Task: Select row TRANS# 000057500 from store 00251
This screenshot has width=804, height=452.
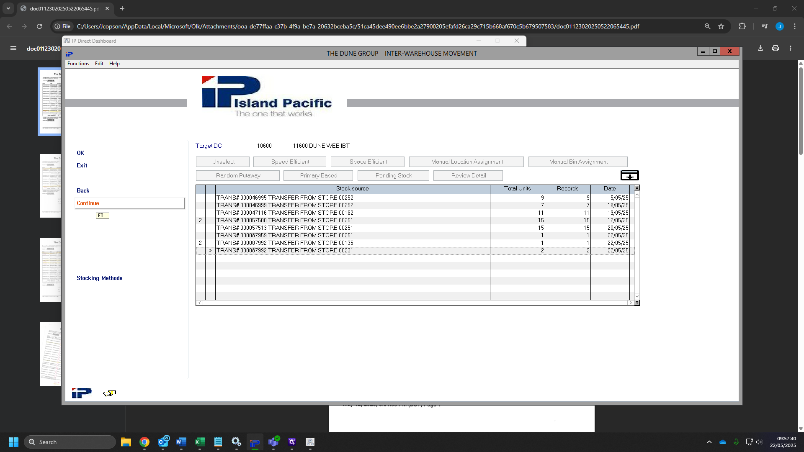Action: (x=415, y=220)
